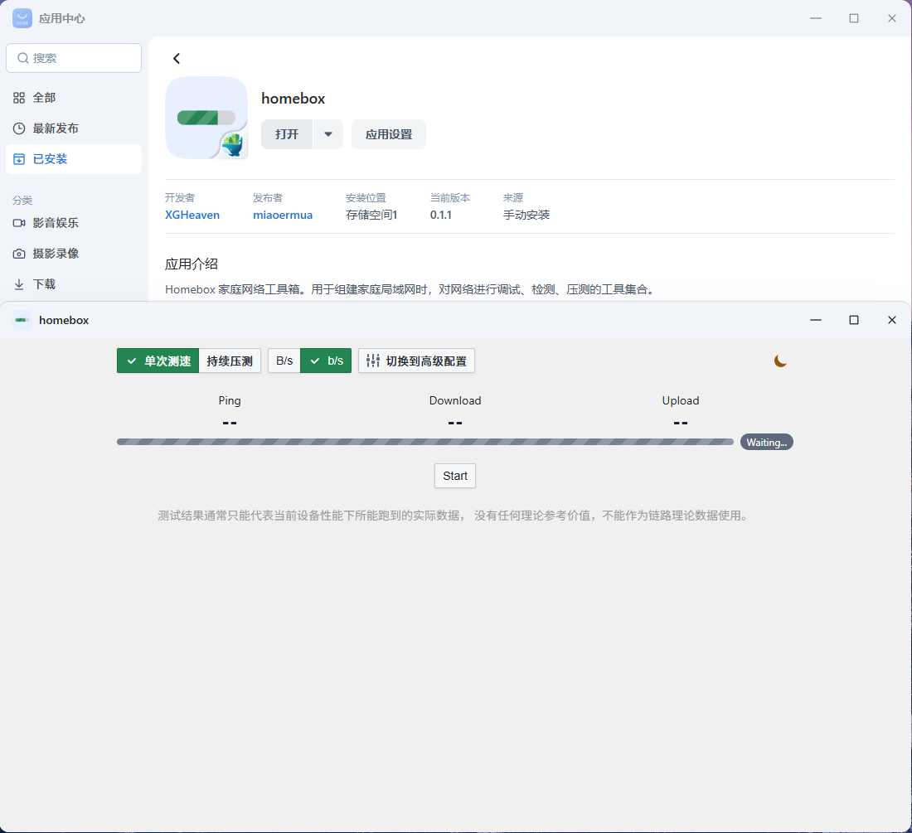Screen dimensions: 912x833
Task: Click the download arrow icon for 下载
Action: pyautogui.click(x=19, y=284)
